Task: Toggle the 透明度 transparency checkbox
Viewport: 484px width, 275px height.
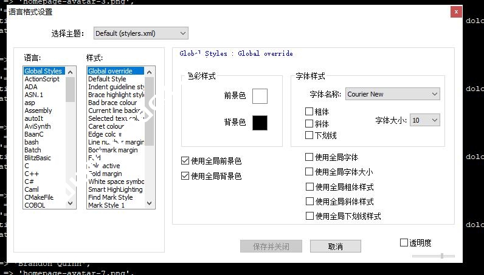Action: tap(404, 243)
